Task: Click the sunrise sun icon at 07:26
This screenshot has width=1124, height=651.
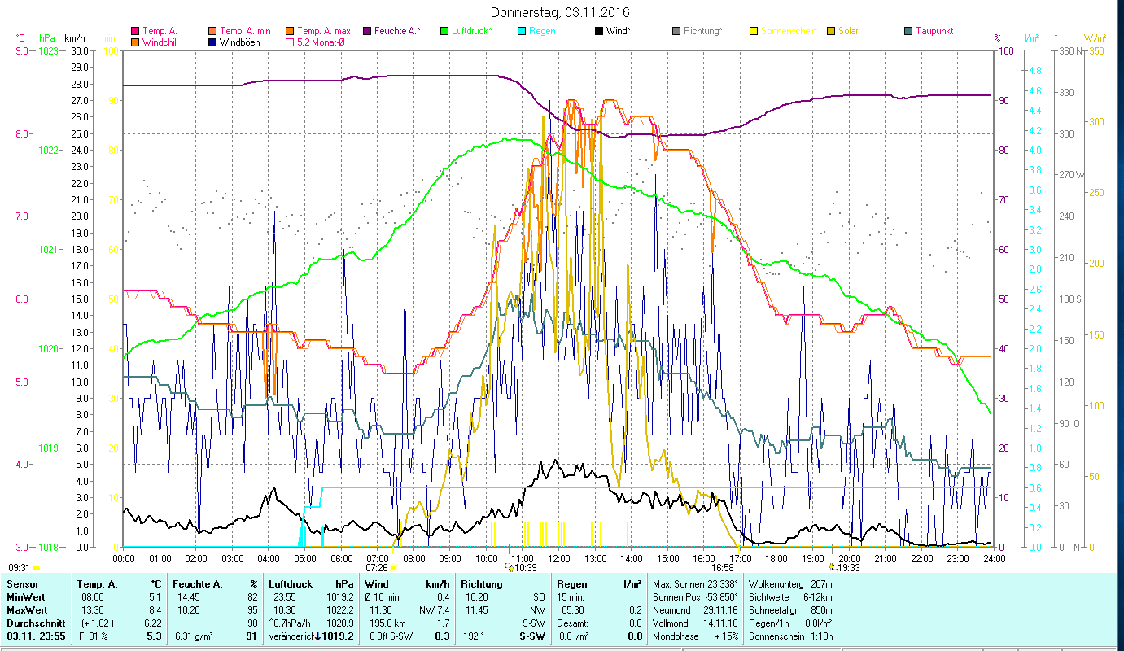Action: [392, 568]
